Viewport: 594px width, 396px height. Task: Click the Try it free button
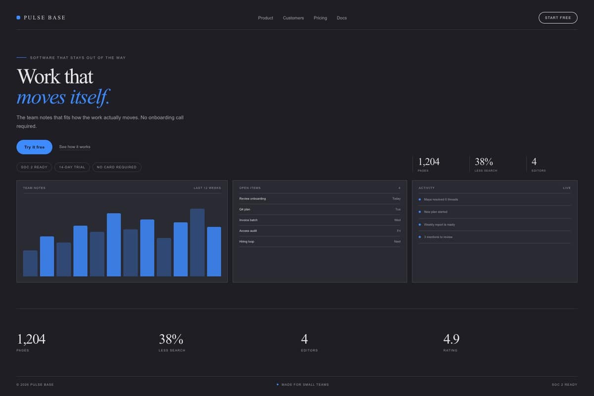(x=34, y=147)
